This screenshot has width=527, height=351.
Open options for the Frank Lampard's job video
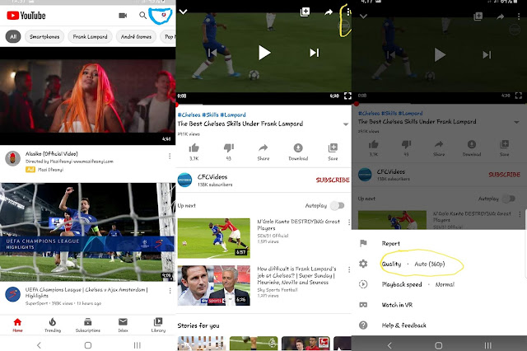click(349, 269)
